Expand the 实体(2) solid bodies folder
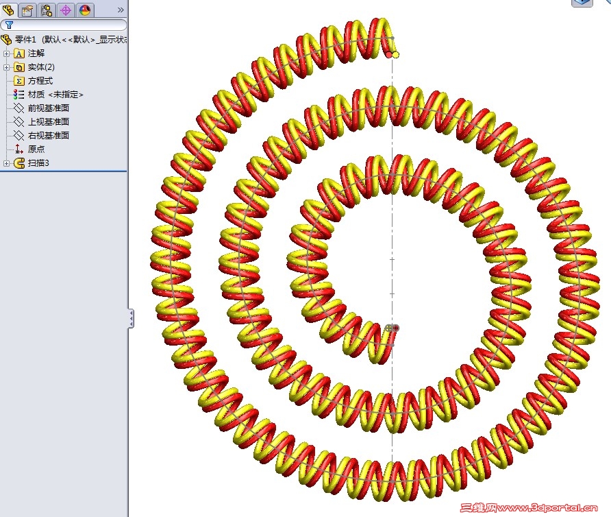Screen dimensions: 611x517 [x=6, y=67]
